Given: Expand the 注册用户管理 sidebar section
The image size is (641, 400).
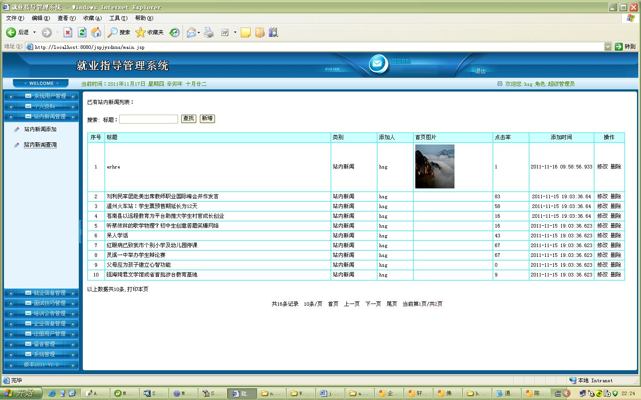Looking at the screenshot, I should (x=41, y=334).
